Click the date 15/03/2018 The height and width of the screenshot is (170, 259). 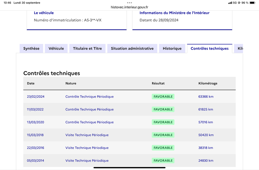pos(35,135)
